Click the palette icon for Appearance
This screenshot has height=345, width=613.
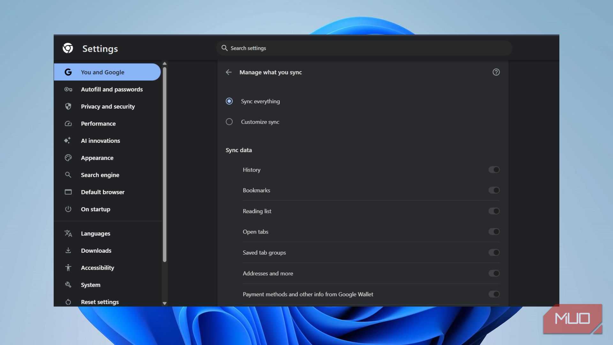coord(68,158)
